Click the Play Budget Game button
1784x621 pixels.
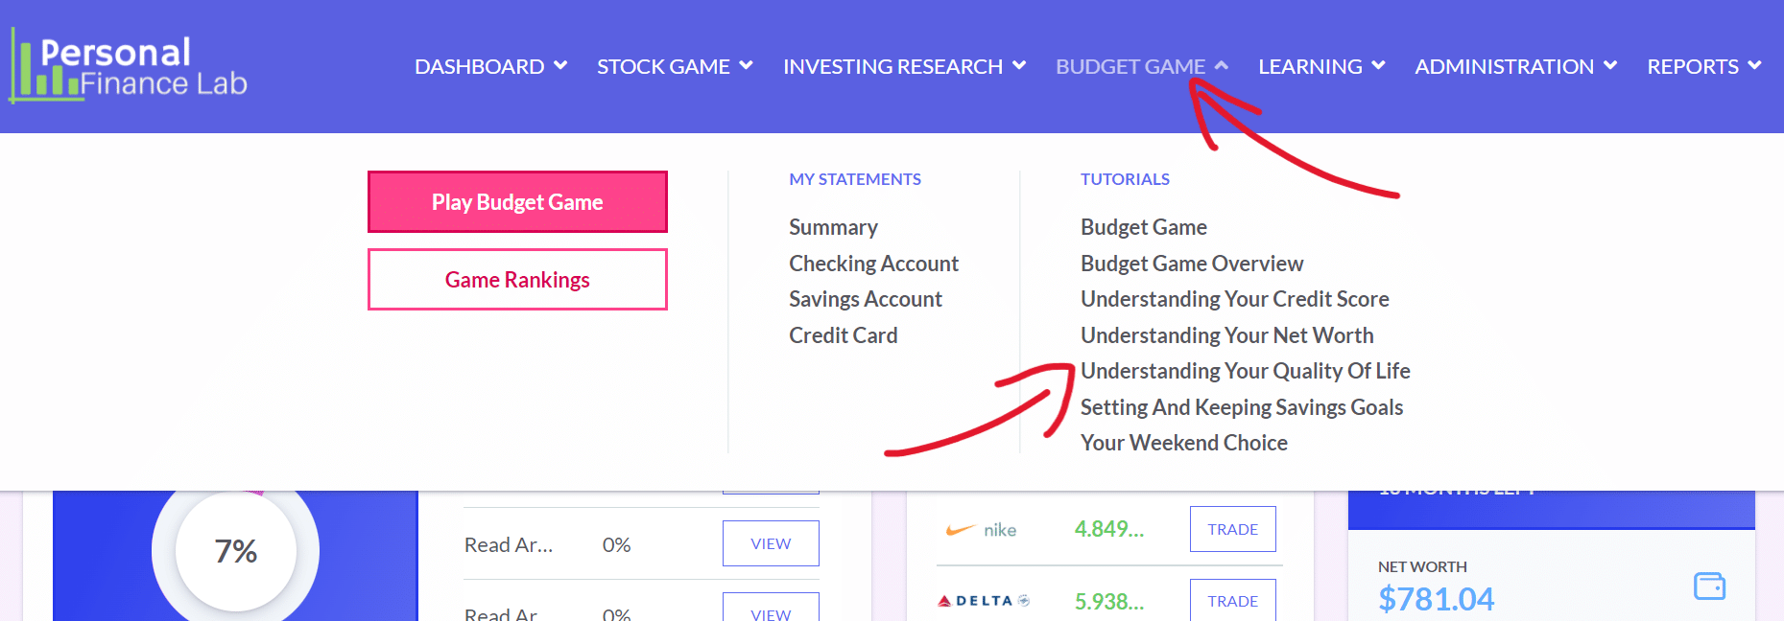click(517, 202)
